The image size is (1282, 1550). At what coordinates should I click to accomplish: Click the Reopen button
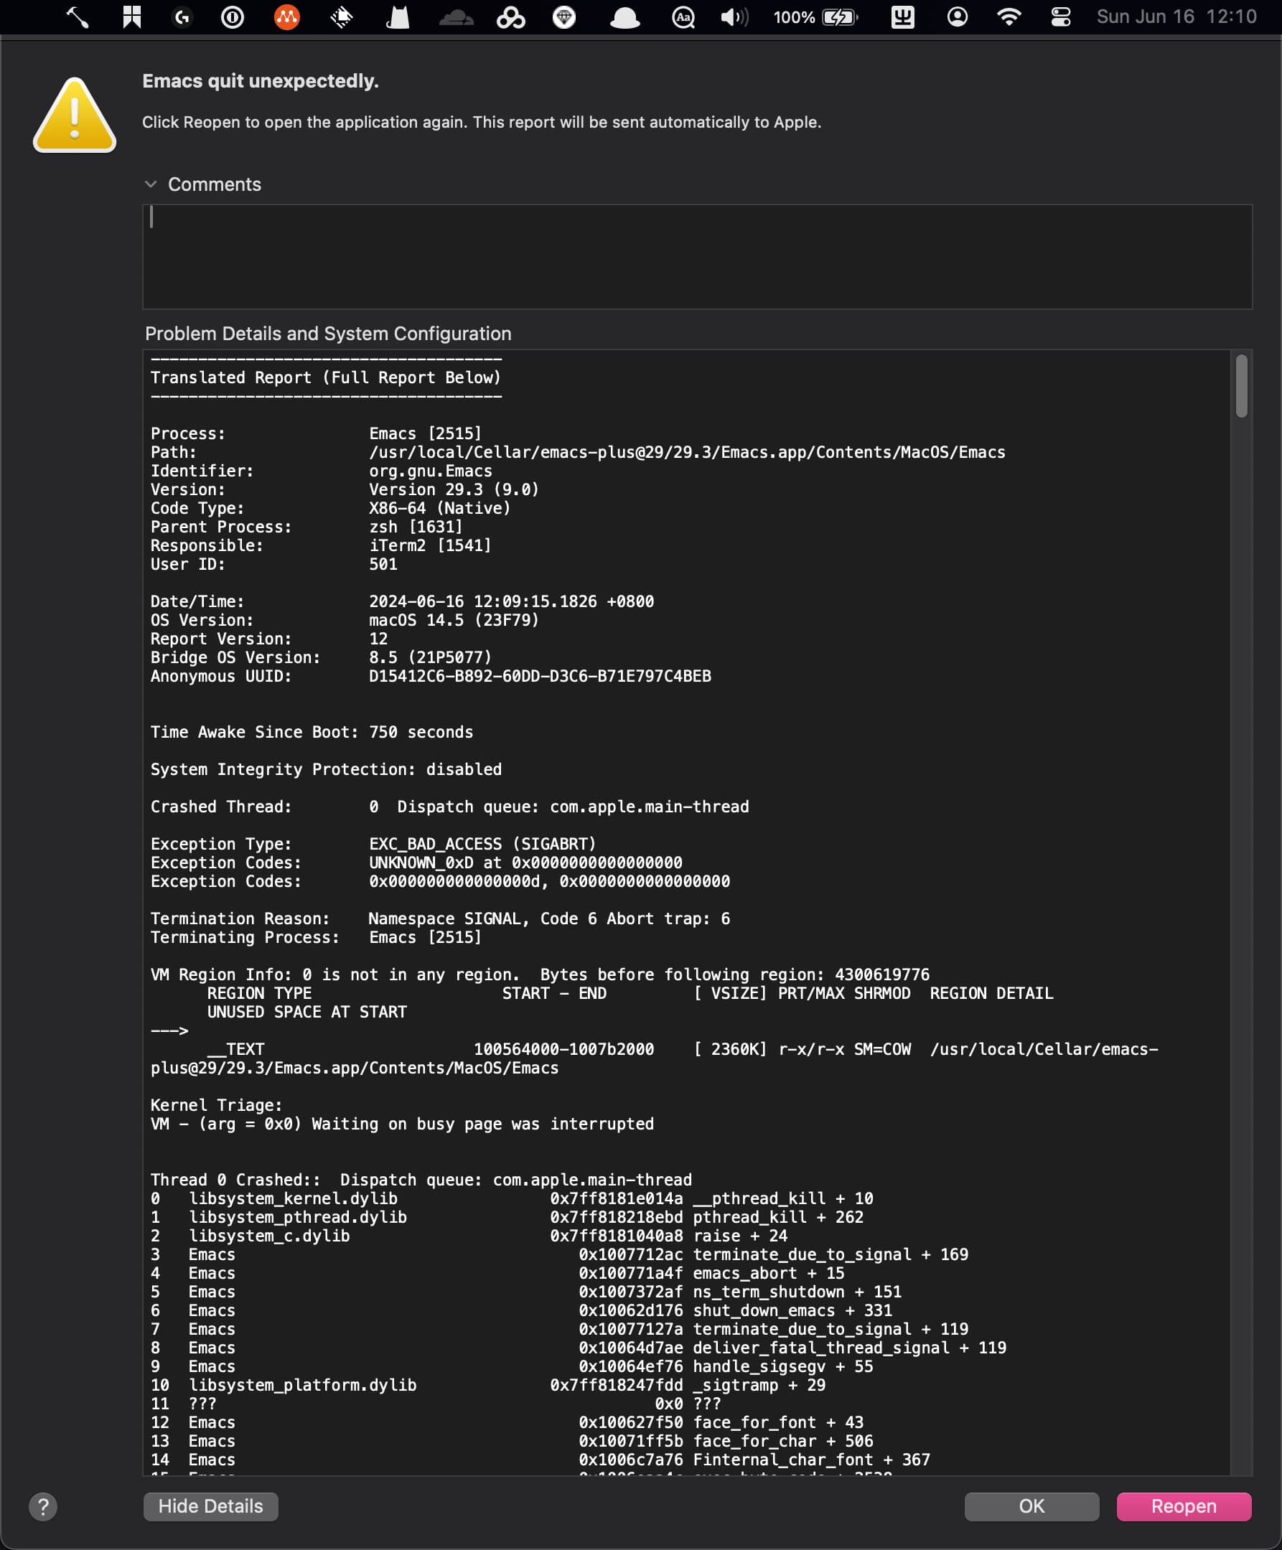tap(1184, 1506)
